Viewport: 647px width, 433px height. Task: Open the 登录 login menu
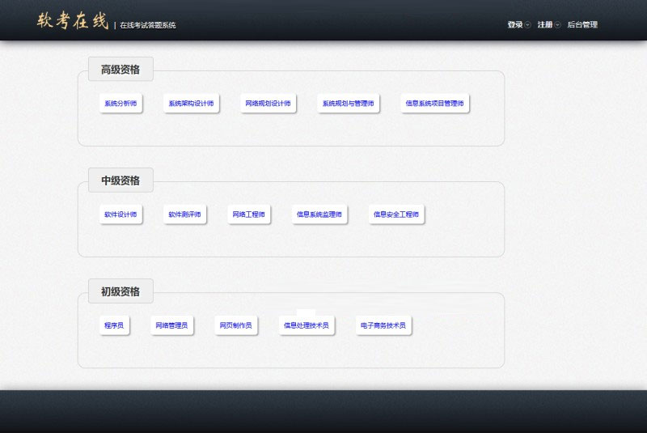click(515, 25)
